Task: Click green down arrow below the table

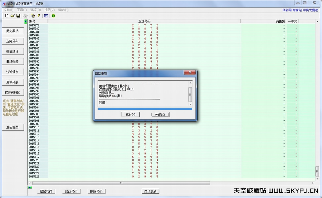Action: pos(30,188)
